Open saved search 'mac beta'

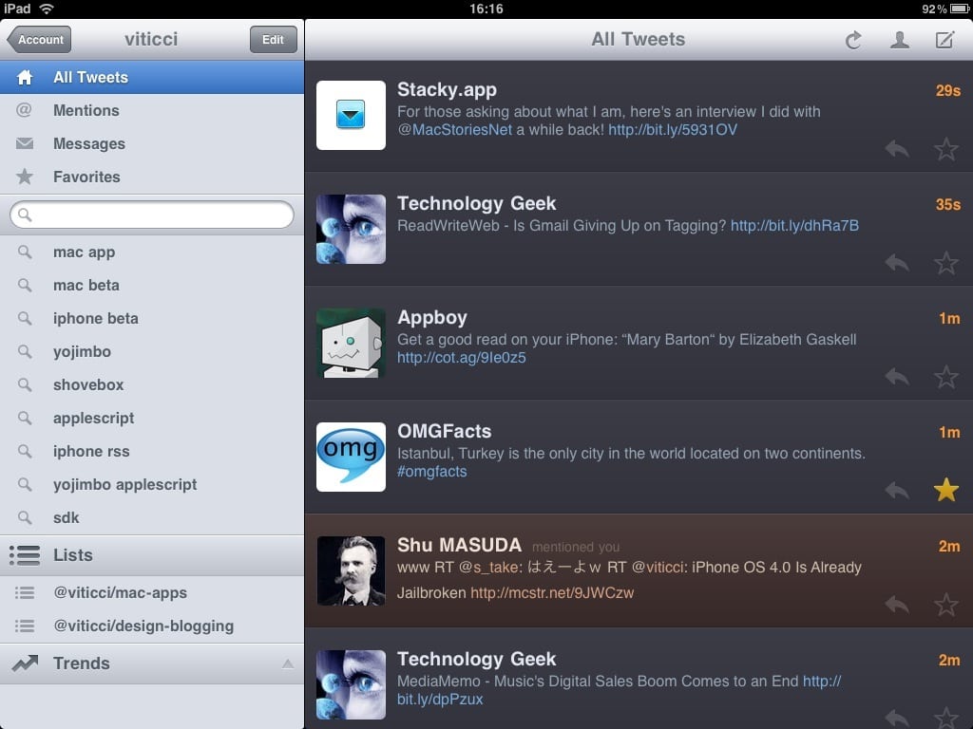(x=152, y=285)
